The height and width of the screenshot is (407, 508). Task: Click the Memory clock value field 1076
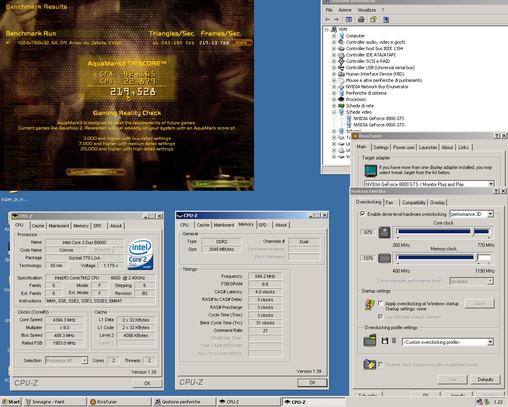(368, 258)
